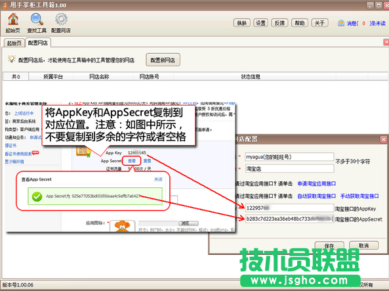Click the 重置 link beside App Secret
This screenshot has width=389, height=291.
tap(147, 161)
